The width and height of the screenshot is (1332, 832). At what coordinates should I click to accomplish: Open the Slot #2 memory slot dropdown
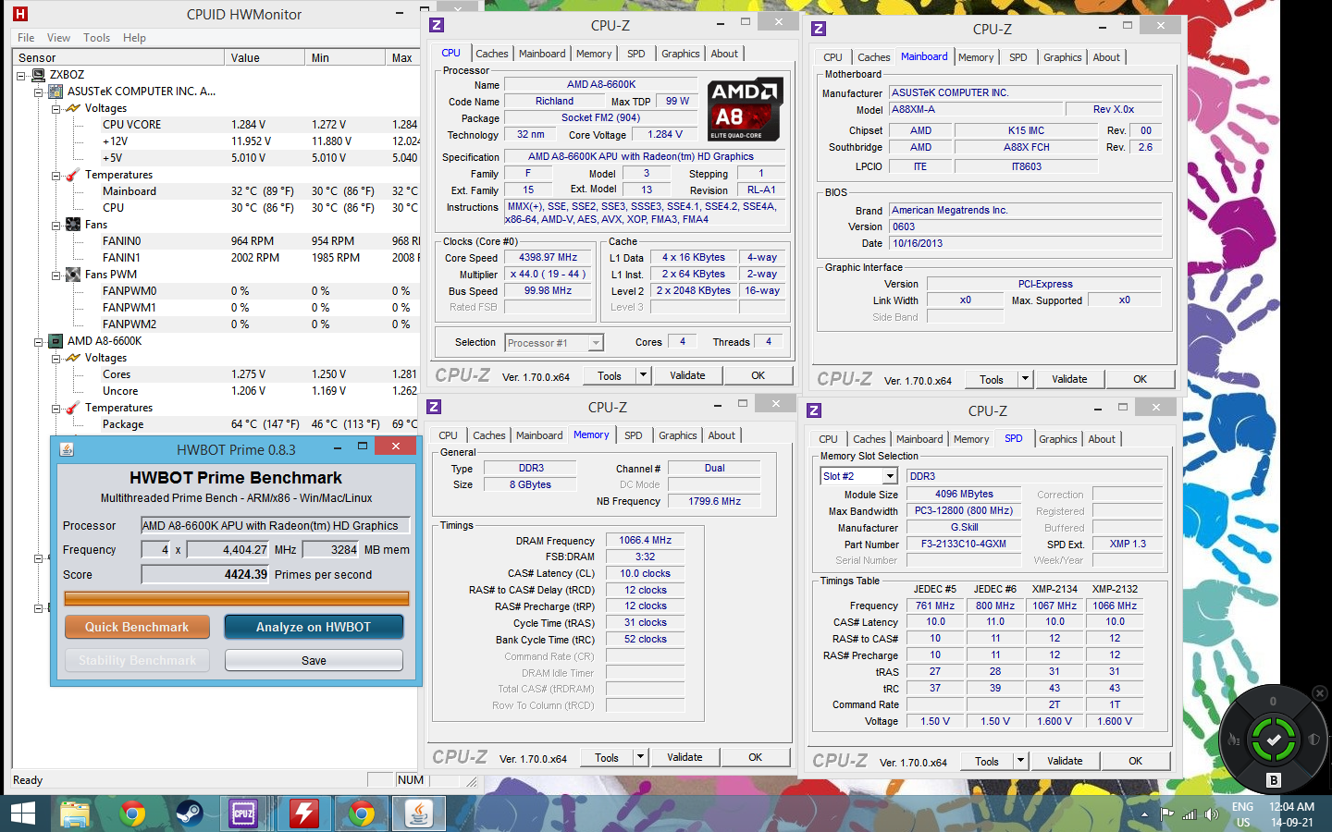click(x=890, y=476)
